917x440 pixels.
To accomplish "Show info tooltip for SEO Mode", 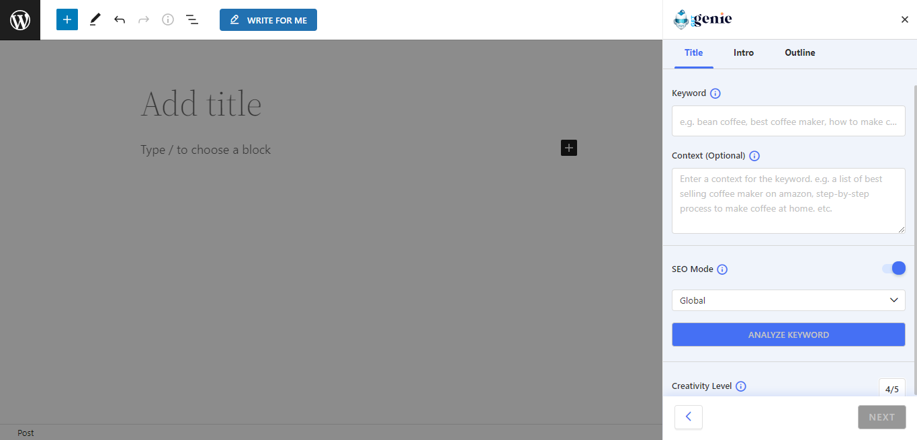I will point(722,269).
